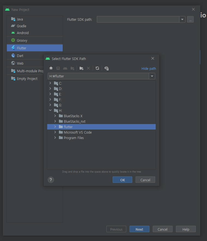
Task: Toggle show hidden files icon
Action: pyautogui.click(x=107, y=68)
